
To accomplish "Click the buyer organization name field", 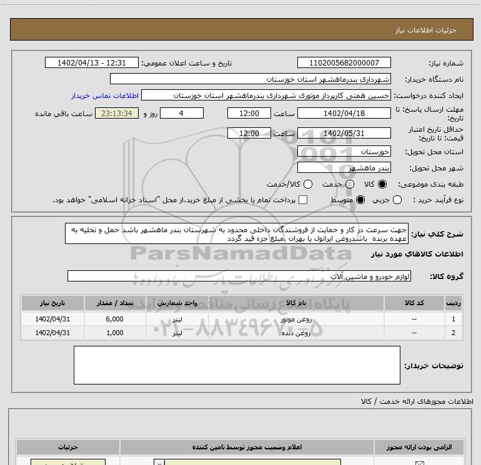I will pos(250,79).
